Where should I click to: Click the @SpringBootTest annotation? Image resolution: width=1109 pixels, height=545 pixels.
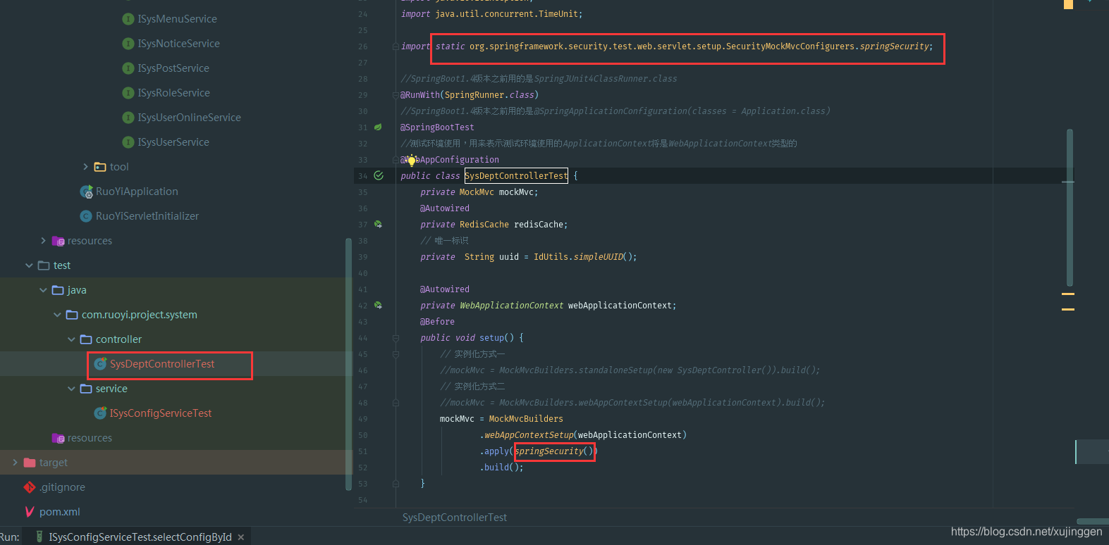tap(437, 127)
